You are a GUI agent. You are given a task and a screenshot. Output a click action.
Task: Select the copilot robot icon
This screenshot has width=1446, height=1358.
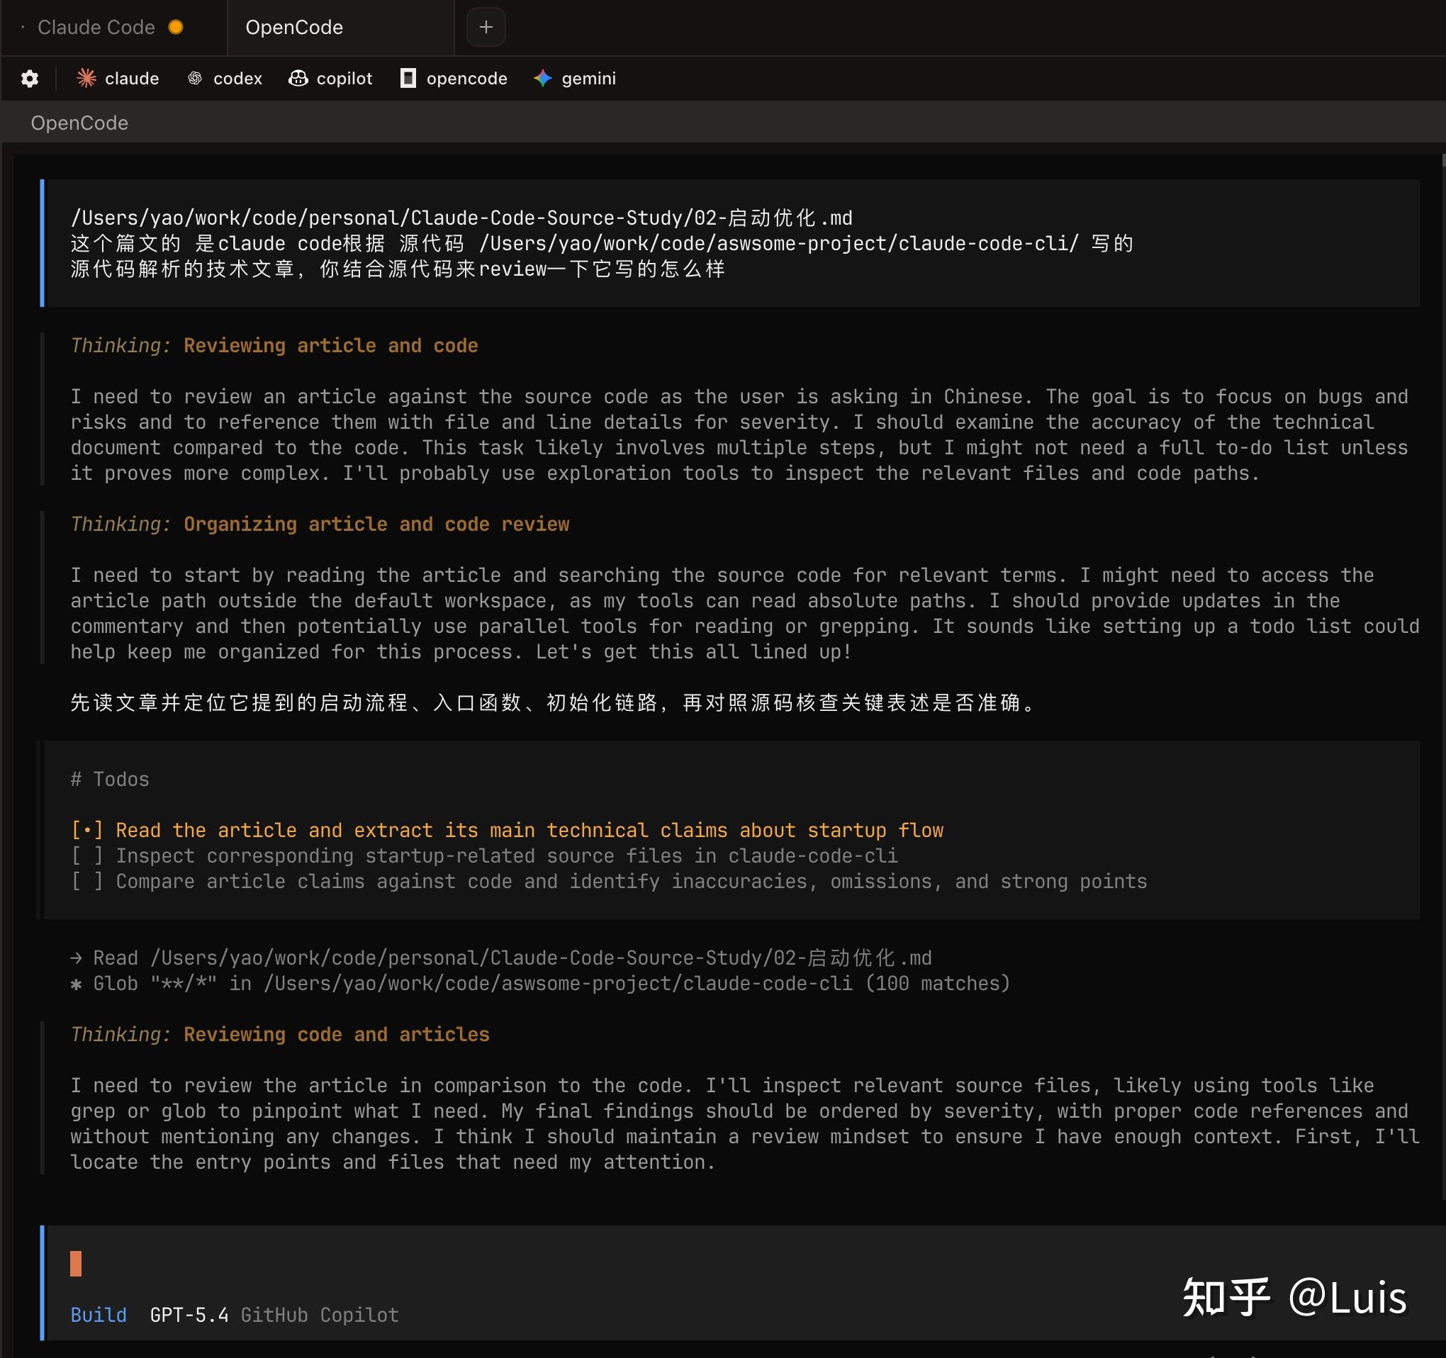pos(298,79)
